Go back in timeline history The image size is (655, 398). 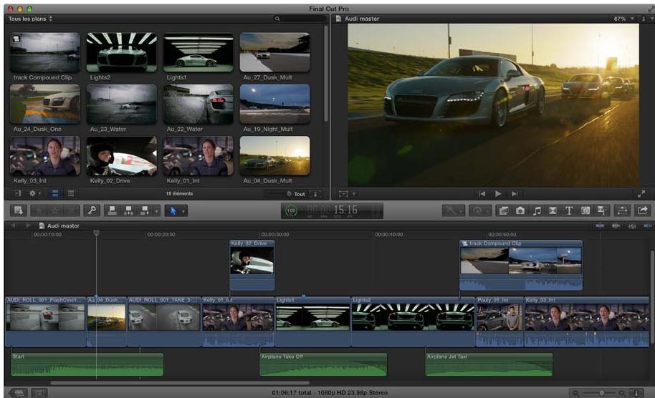(13, 225)
